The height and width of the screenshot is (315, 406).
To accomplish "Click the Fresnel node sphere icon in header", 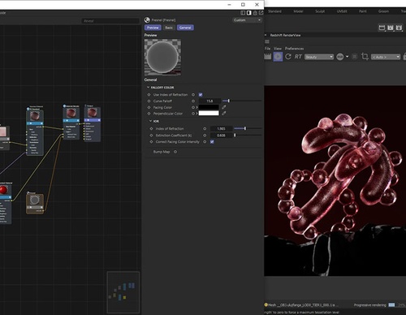I will 147,20.
